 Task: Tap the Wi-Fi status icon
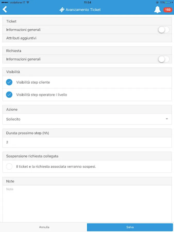[x=28, y=2]
